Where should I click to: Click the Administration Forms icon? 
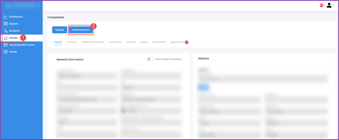click(6, 45)
